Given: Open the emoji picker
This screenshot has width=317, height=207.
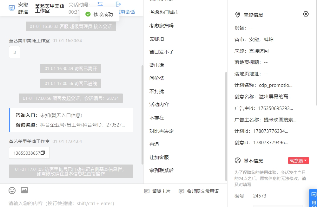Looking at the screenshot, I should [12, 191].
